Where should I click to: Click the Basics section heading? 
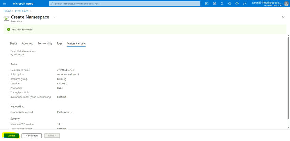[x=14, y=64]
